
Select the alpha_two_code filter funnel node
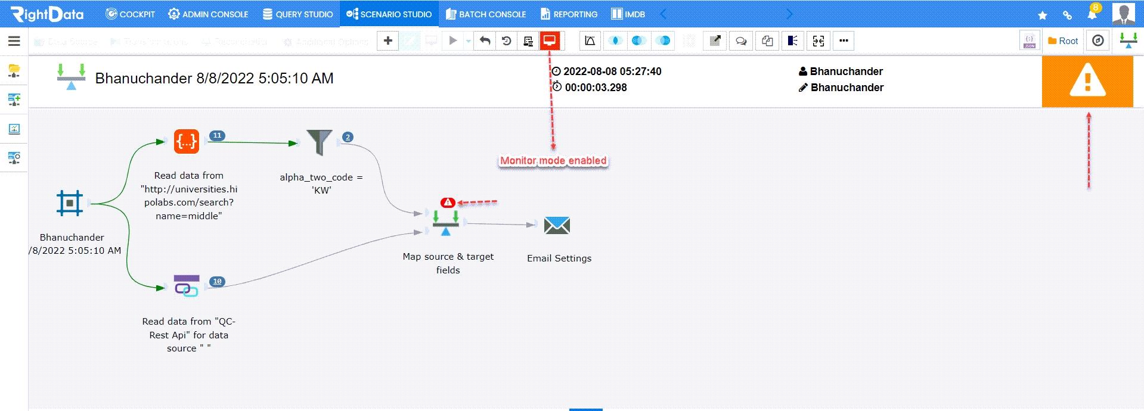[320, 142]
